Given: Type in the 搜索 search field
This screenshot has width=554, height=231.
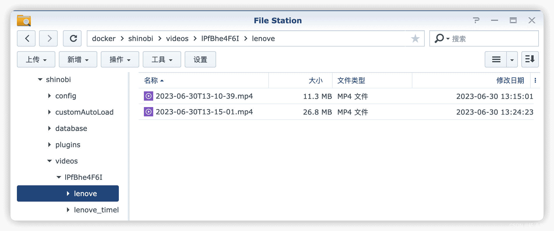Looking at the screenshot, I should point(492,38).
